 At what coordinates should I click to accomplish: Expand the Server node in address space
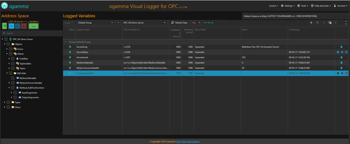(x=7, y=49)
